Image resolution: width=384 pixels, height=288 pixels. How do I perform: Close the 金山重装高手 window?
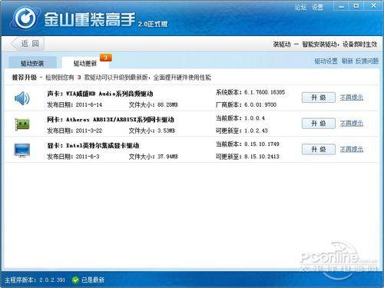(x=373, y=6)
